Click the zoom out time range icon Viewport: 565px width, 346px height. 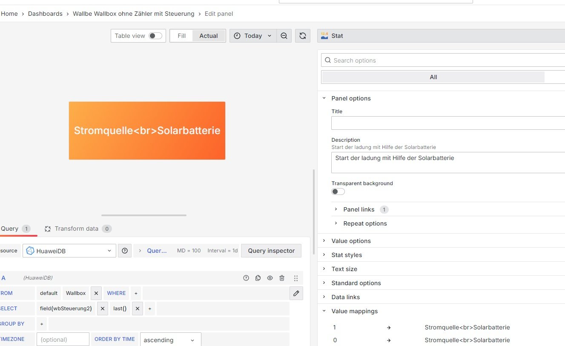coord(284,36)
